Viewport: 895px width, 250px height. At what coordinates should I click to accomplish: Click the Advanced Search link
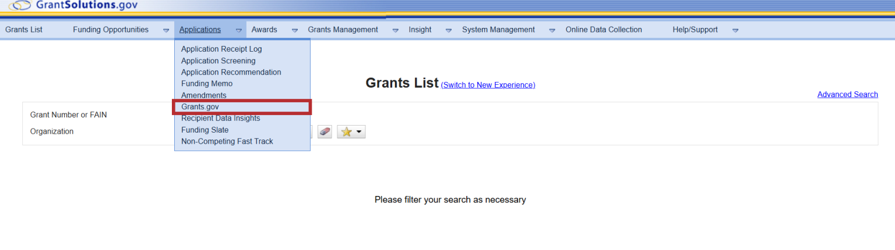pos(847,95)
